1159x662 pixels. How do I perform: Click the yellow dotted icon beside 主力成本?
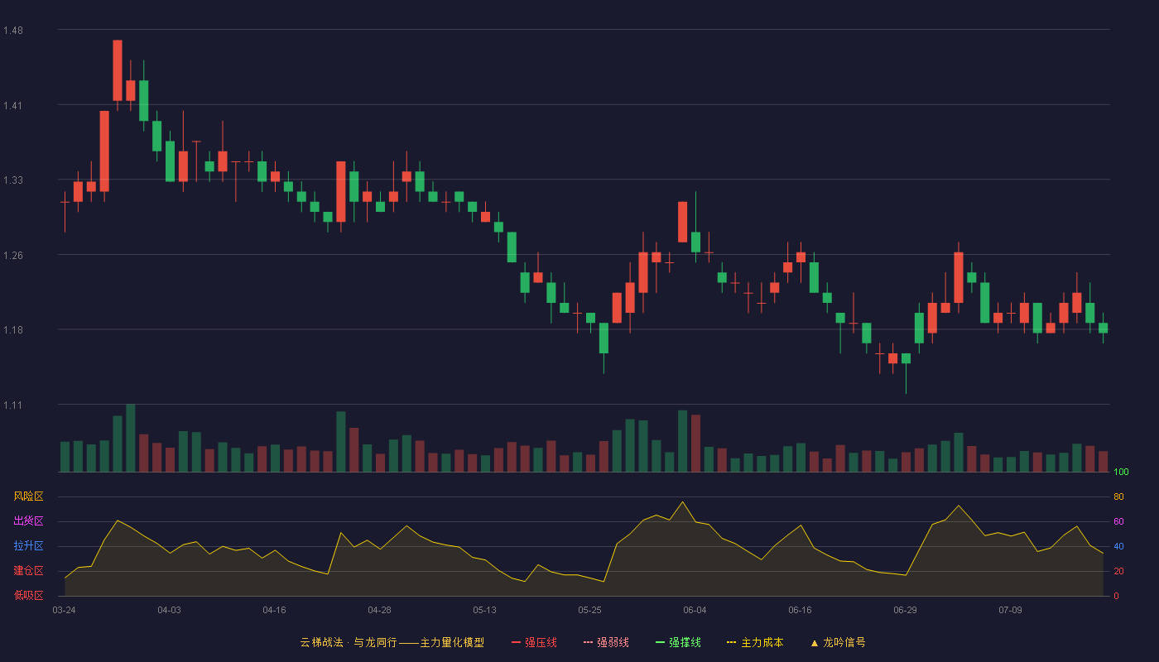732,642
